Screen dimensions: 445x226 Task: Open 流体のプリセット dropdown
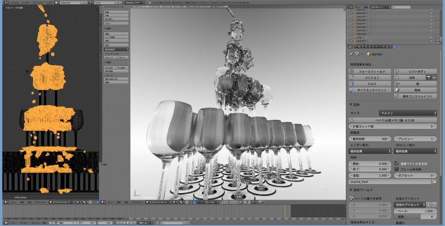point(410,204)
